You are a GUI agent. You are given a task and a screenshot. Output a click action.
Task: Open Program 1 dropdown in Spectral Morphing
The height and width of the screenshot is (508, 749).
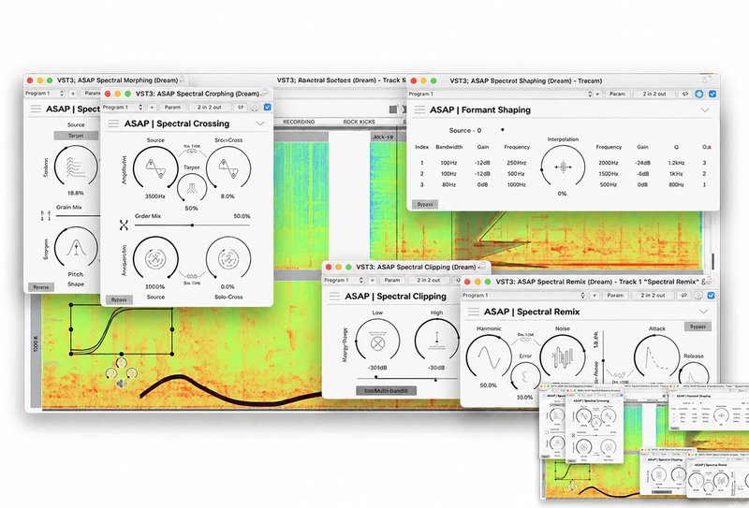point(44,94)
